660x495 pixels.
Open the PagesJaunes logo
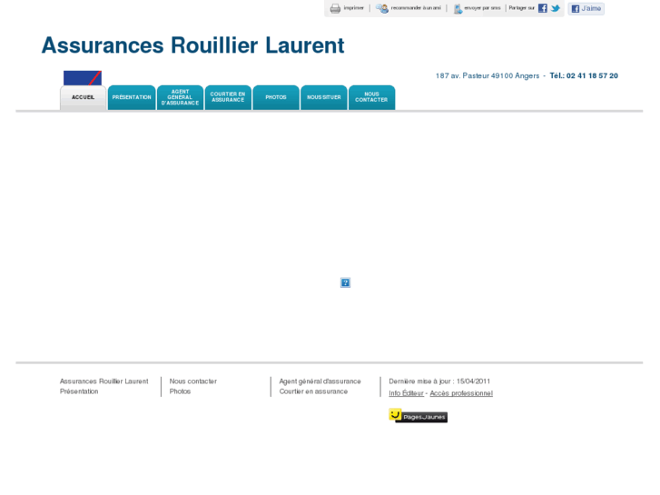(x=418, y=416)
